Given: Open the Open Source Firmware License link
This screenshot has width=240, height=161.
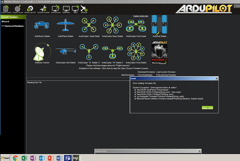Looking at the screenshot, I should 114,68.
